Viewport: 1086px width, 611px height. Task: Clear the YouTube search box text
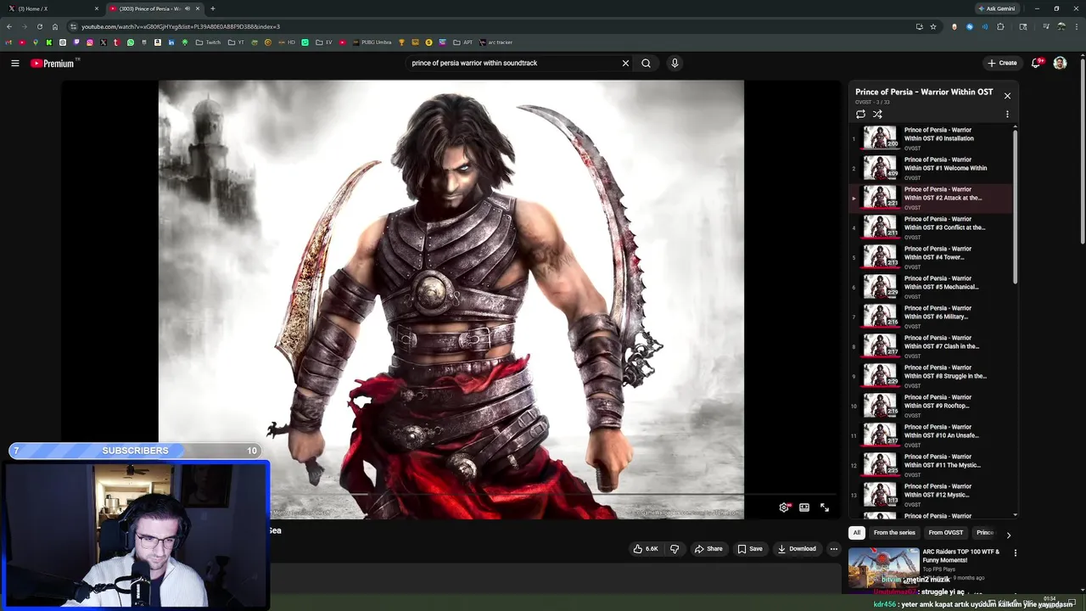(625, 63)
